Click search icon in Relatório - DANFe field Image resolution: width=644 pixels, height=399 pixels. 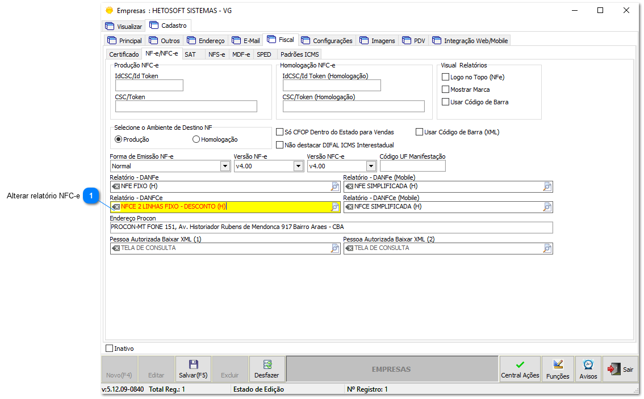coord(335,186)
